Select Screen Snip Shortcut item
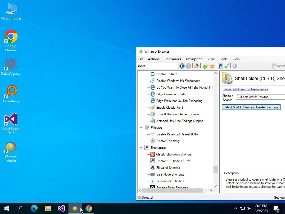Screen dimensions: 285x214 pos(170,181)
